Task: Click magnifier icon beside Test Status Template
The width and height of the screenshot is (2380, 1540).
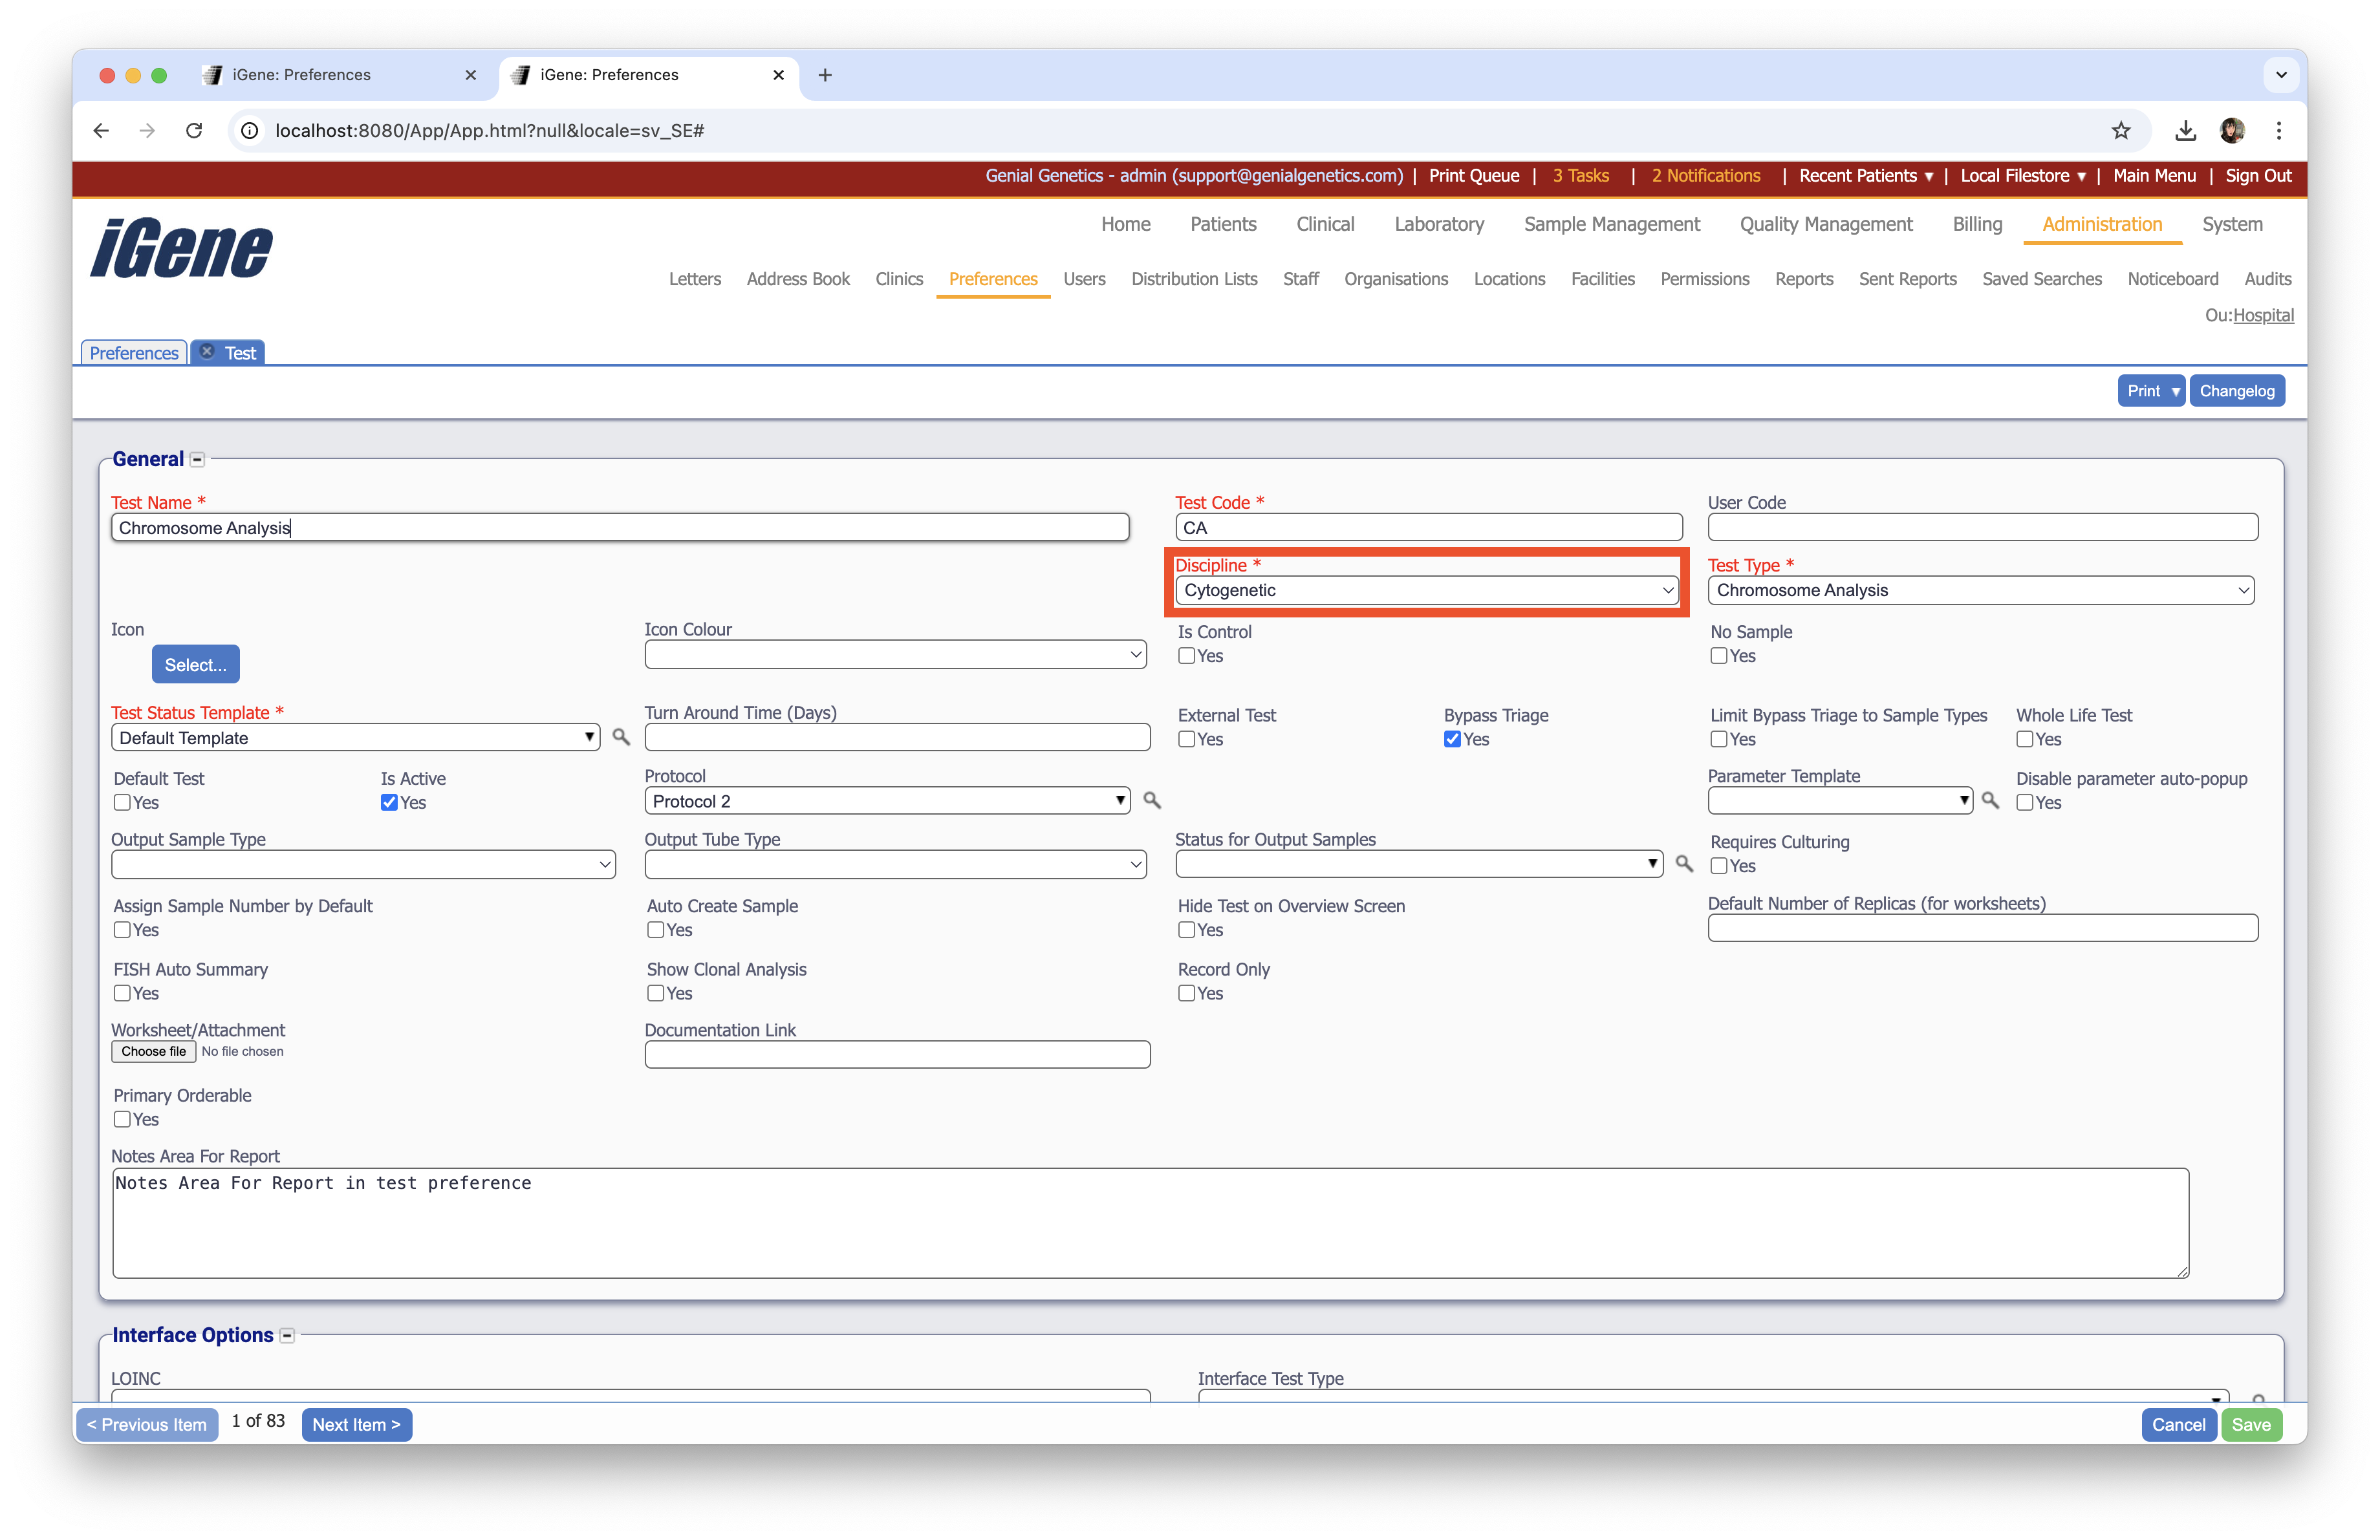Action: click(x=621, y=736)
